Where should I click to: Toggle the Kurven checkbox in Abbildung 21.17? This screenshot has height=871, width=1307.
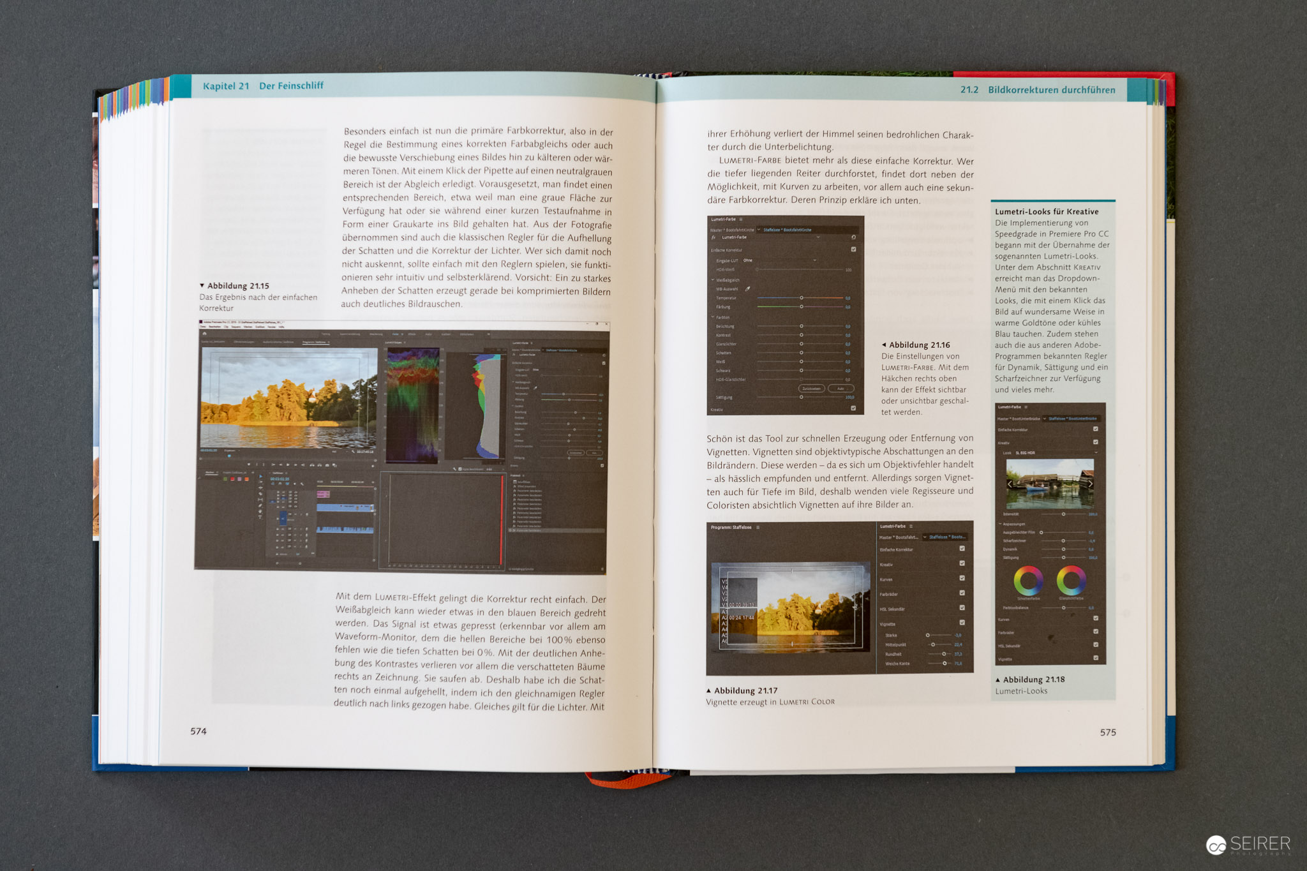(x=962, y=578)
